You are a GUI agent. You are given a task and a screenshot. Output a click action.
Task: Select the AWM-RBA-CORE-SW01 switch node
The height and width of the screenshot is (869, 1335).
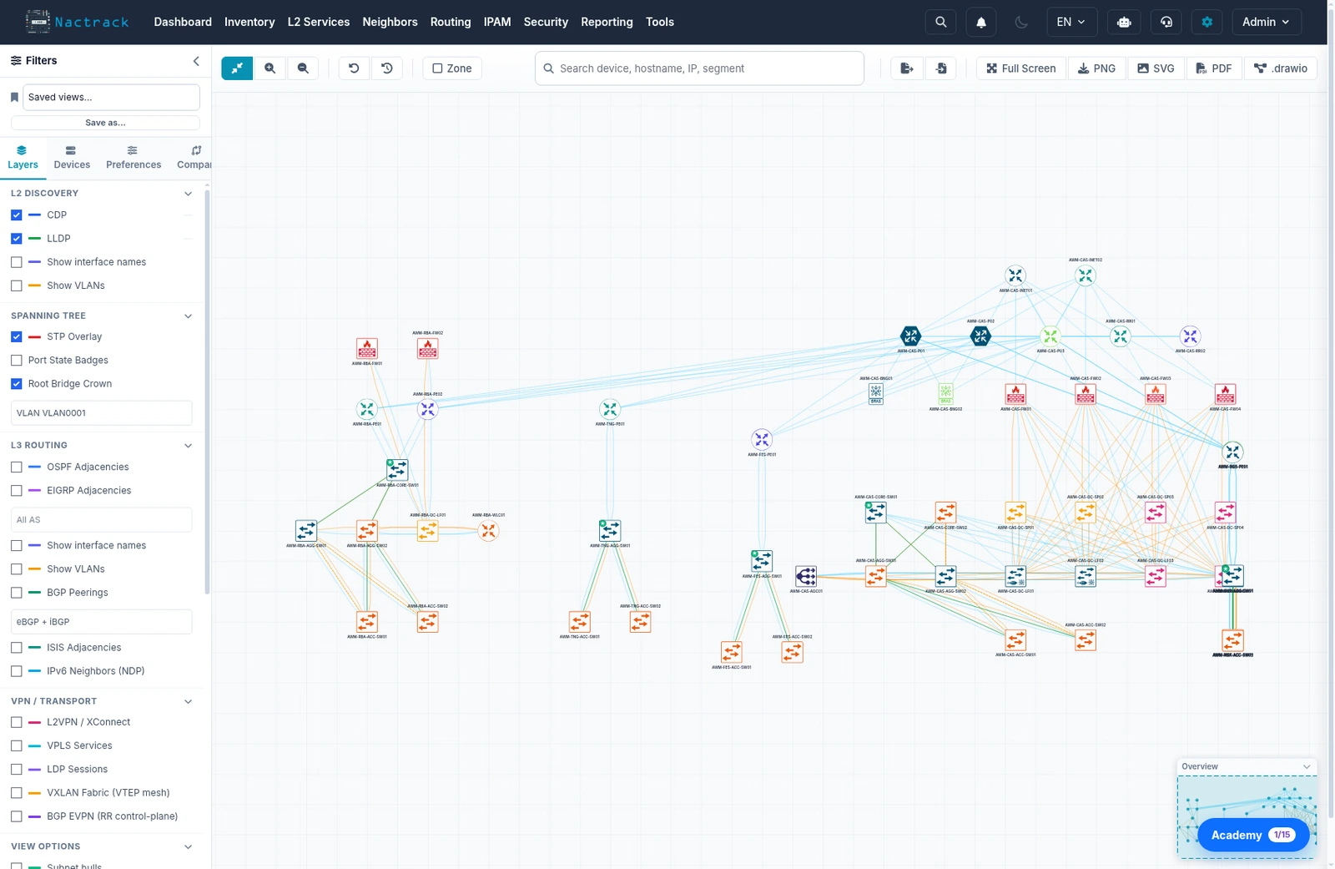coord(397,469)
